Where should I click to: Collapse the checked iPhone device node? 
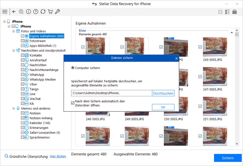pyautogui.click(x=9, y=26)
